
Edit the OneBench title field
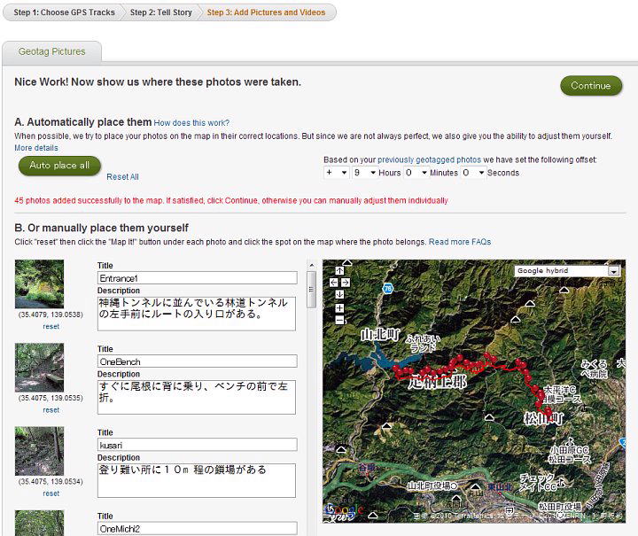tap(198, 361)
